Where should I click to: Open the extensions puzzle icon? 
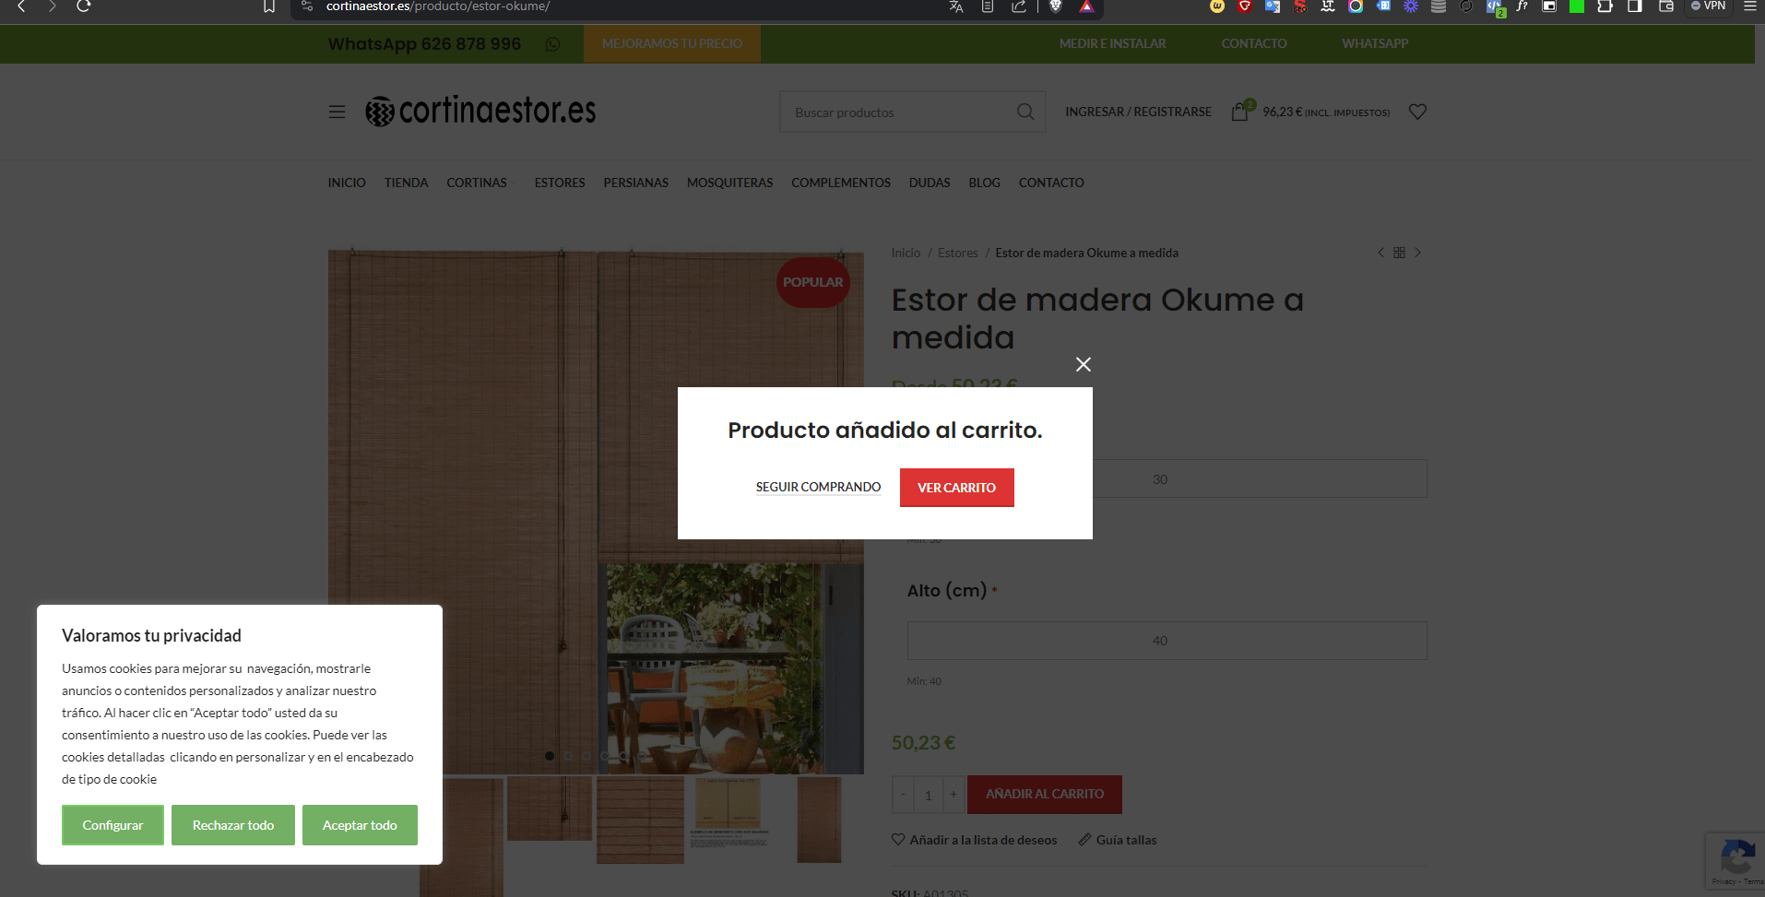click(1605, 6)
